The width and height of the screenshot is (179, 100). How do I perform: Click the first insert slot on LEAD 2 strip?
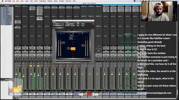[x=40, y=8]
